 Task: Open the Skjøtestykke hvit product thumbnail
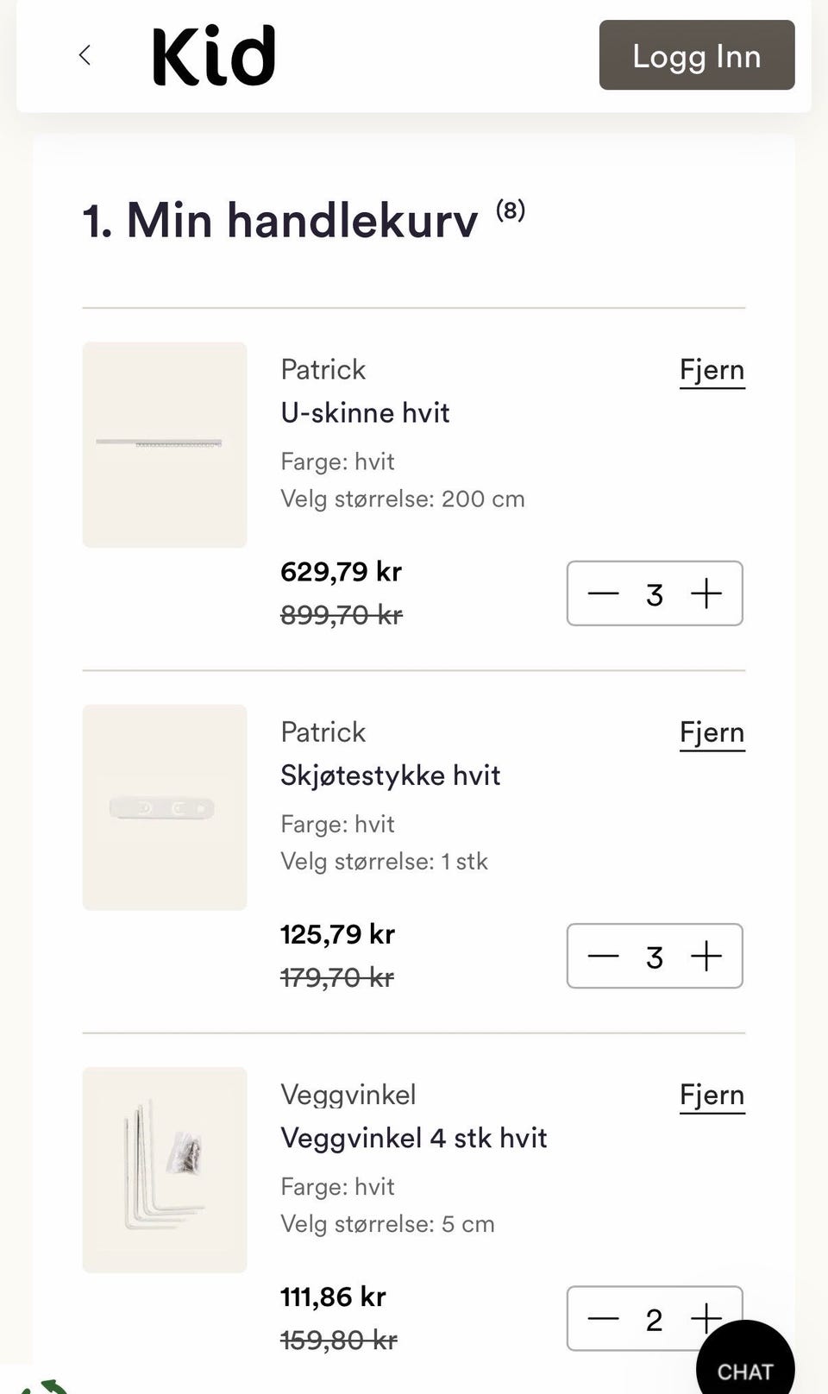(x=165, y=807)
